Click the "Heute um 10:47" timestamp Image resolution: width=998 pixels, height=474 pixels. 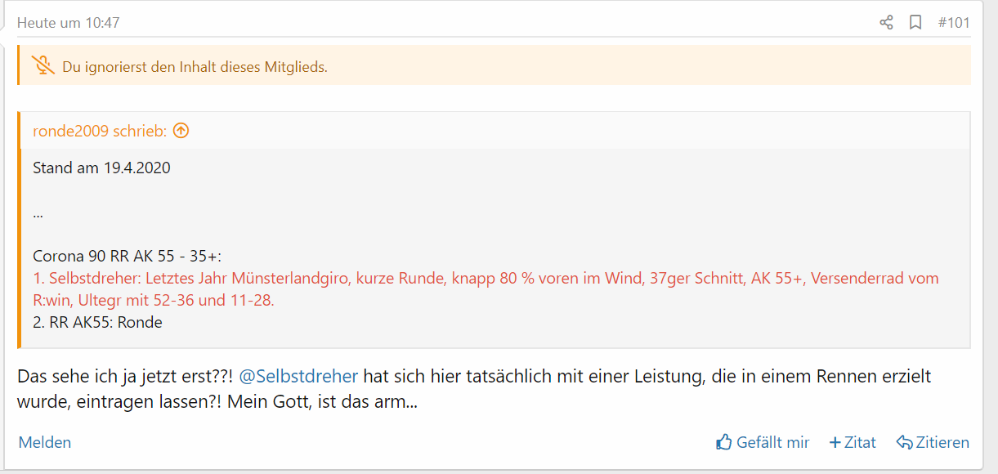coord(69,23)
